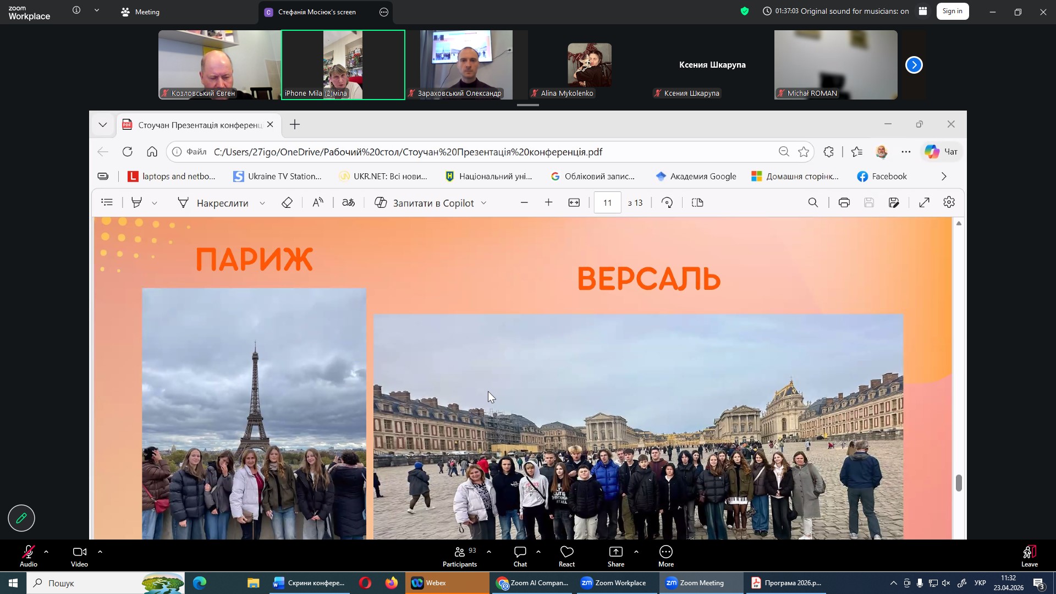Expand Запитати в Copilot dropdown arrow
The image size is (1056, 594).
(x=484, y=204)
